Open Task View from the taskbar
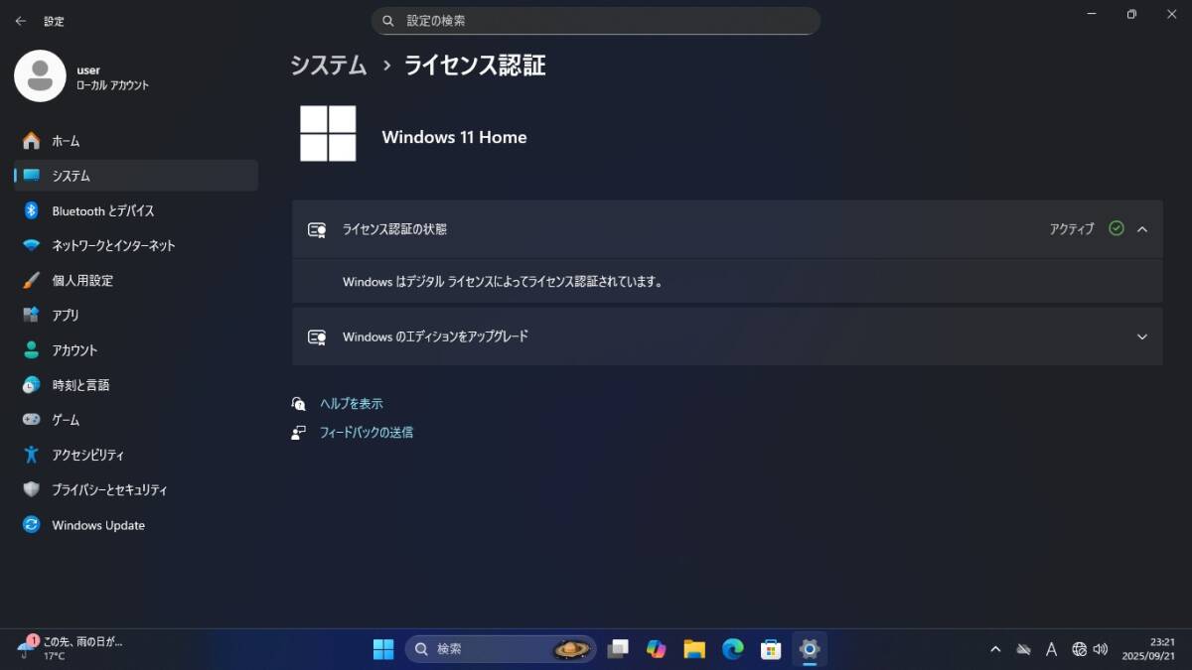The width and height of the screenshot is (1192, 670). coord(618,649)
